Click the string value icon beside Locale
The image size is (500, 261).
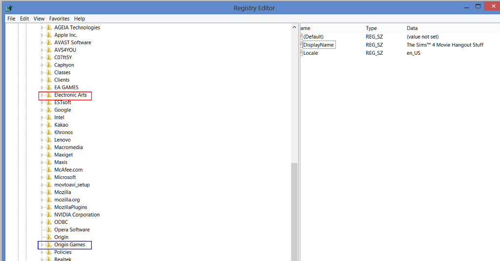(302, 53)
